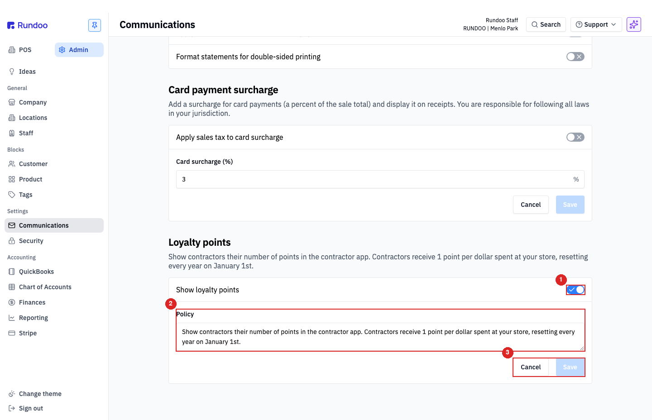This screenshot has width=652, height=420.
Task: Select the Admin tab
Action: (79, 50)
